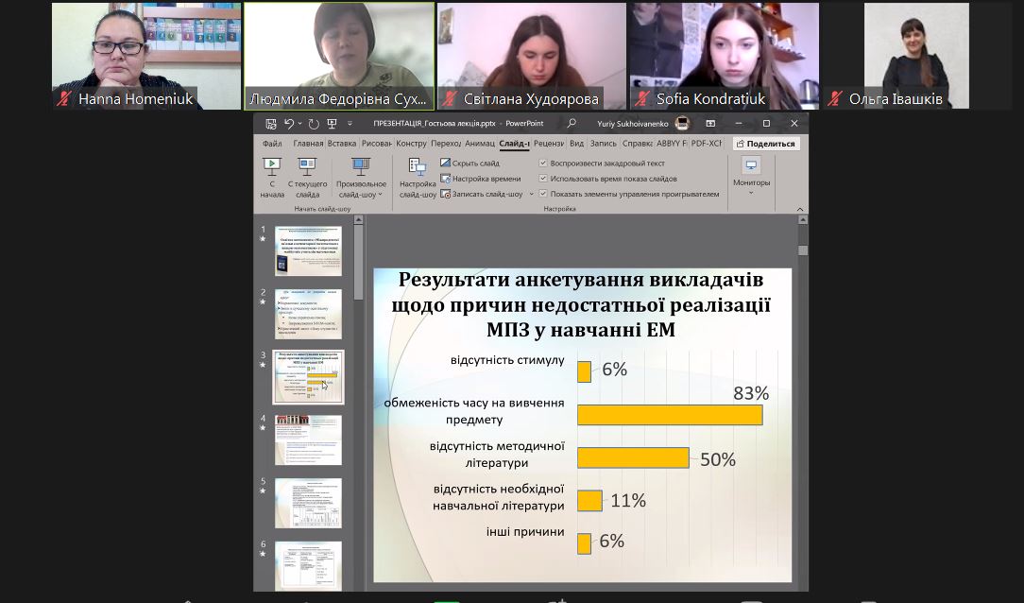The image size is (1024, 603).
Task: Click the 'Настройка слайд-шоу' setup icon
Action: point(418,172)
